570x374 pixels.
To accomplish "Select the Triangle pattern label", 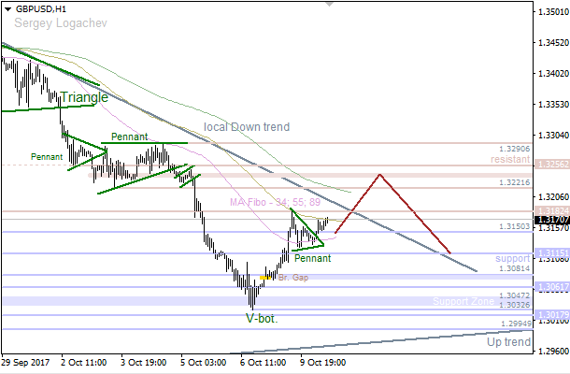I will point(85,97).
